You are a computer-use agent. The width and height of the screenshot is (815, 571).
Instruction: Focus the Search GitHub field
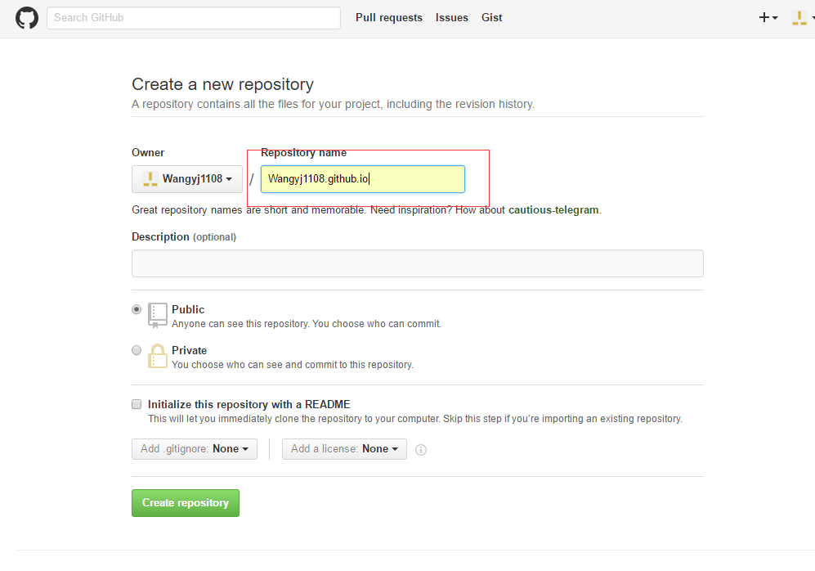194,18
